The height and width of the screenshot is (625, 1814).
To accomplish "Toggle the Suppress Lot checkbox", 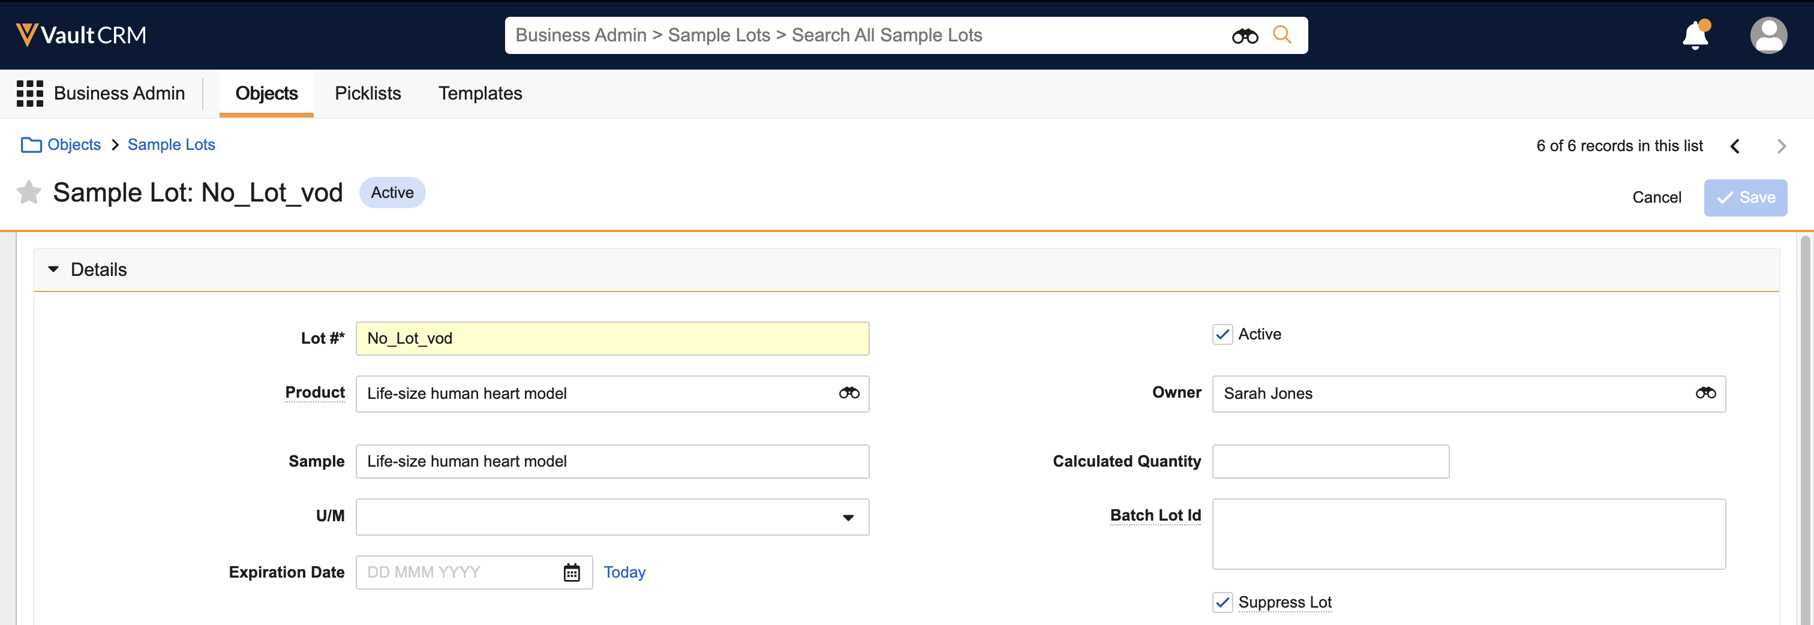I will (1223, 602).
